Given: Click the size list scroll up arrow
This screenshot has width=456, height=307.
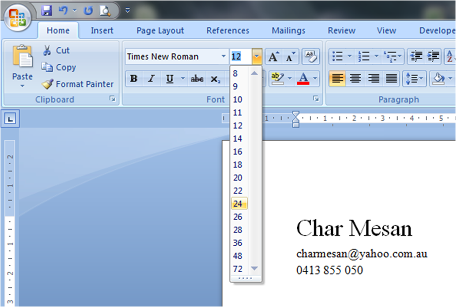Looking at the screenshot, I should (255, 73).
